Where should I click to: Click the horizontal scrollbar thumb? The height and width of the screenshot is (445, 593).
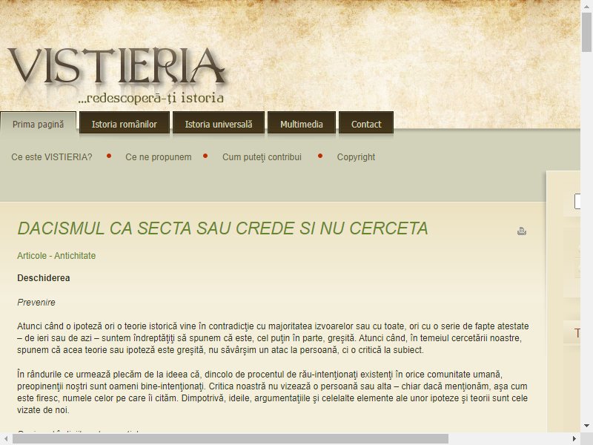[x=231, y=438]
